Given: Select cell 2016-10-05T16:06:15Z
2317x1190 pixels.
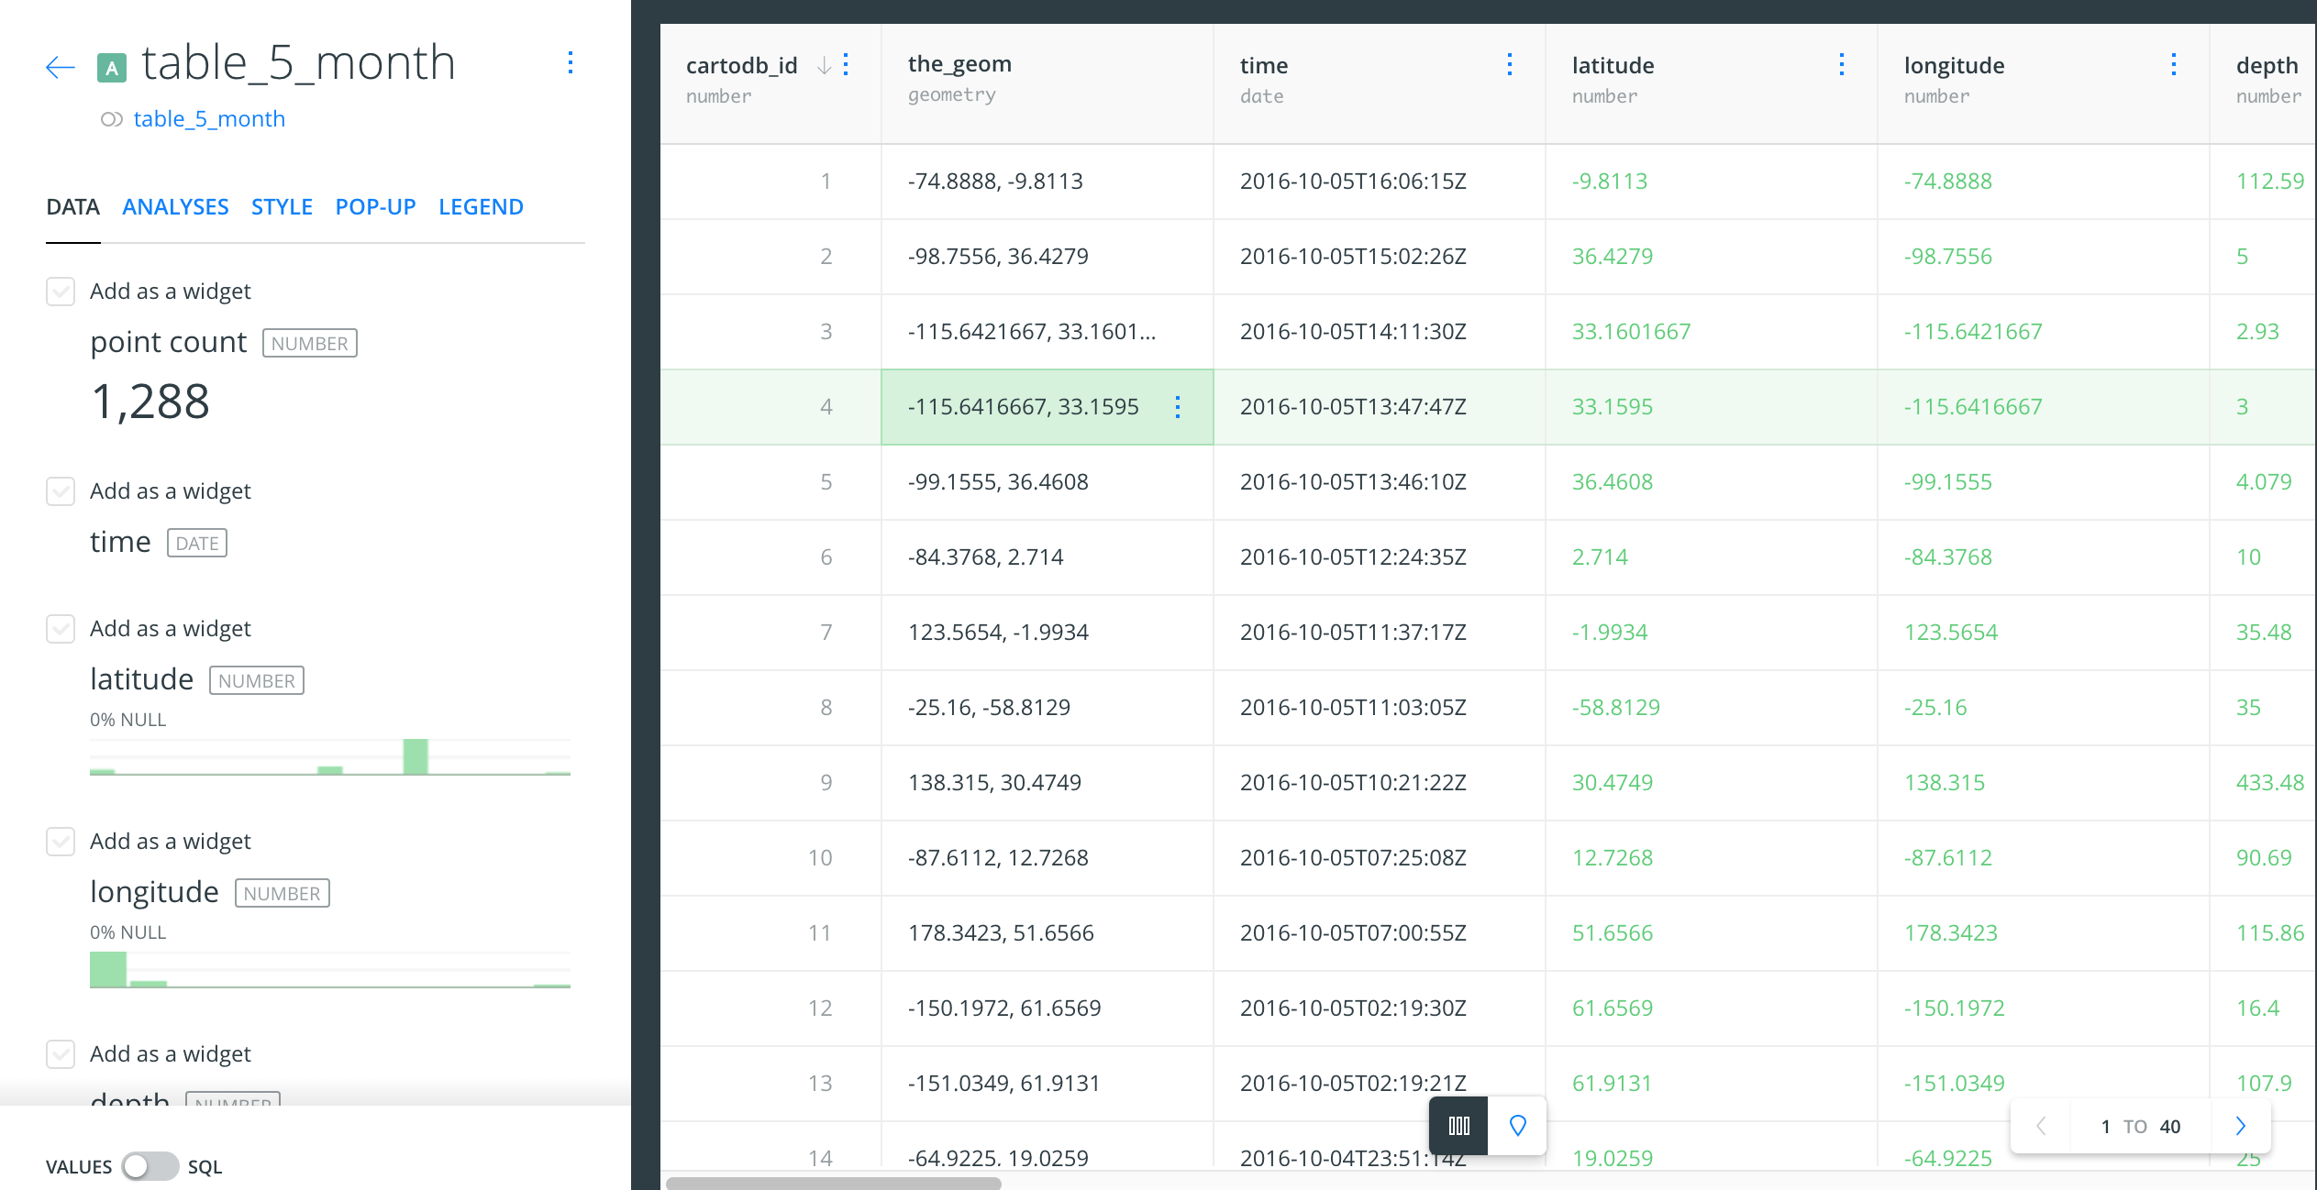Looking at the screenshot, I should [1380, 182].
